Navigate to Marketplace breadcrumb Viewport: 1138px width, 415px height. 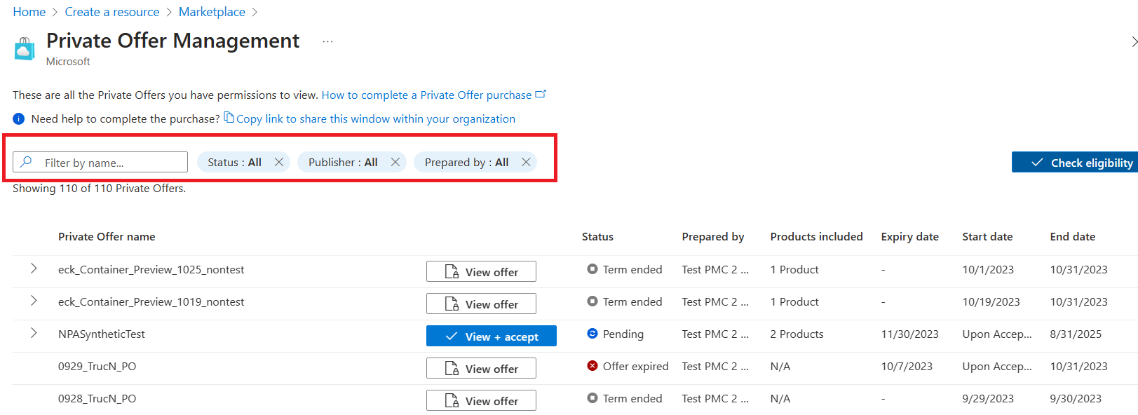coord(212,12)
